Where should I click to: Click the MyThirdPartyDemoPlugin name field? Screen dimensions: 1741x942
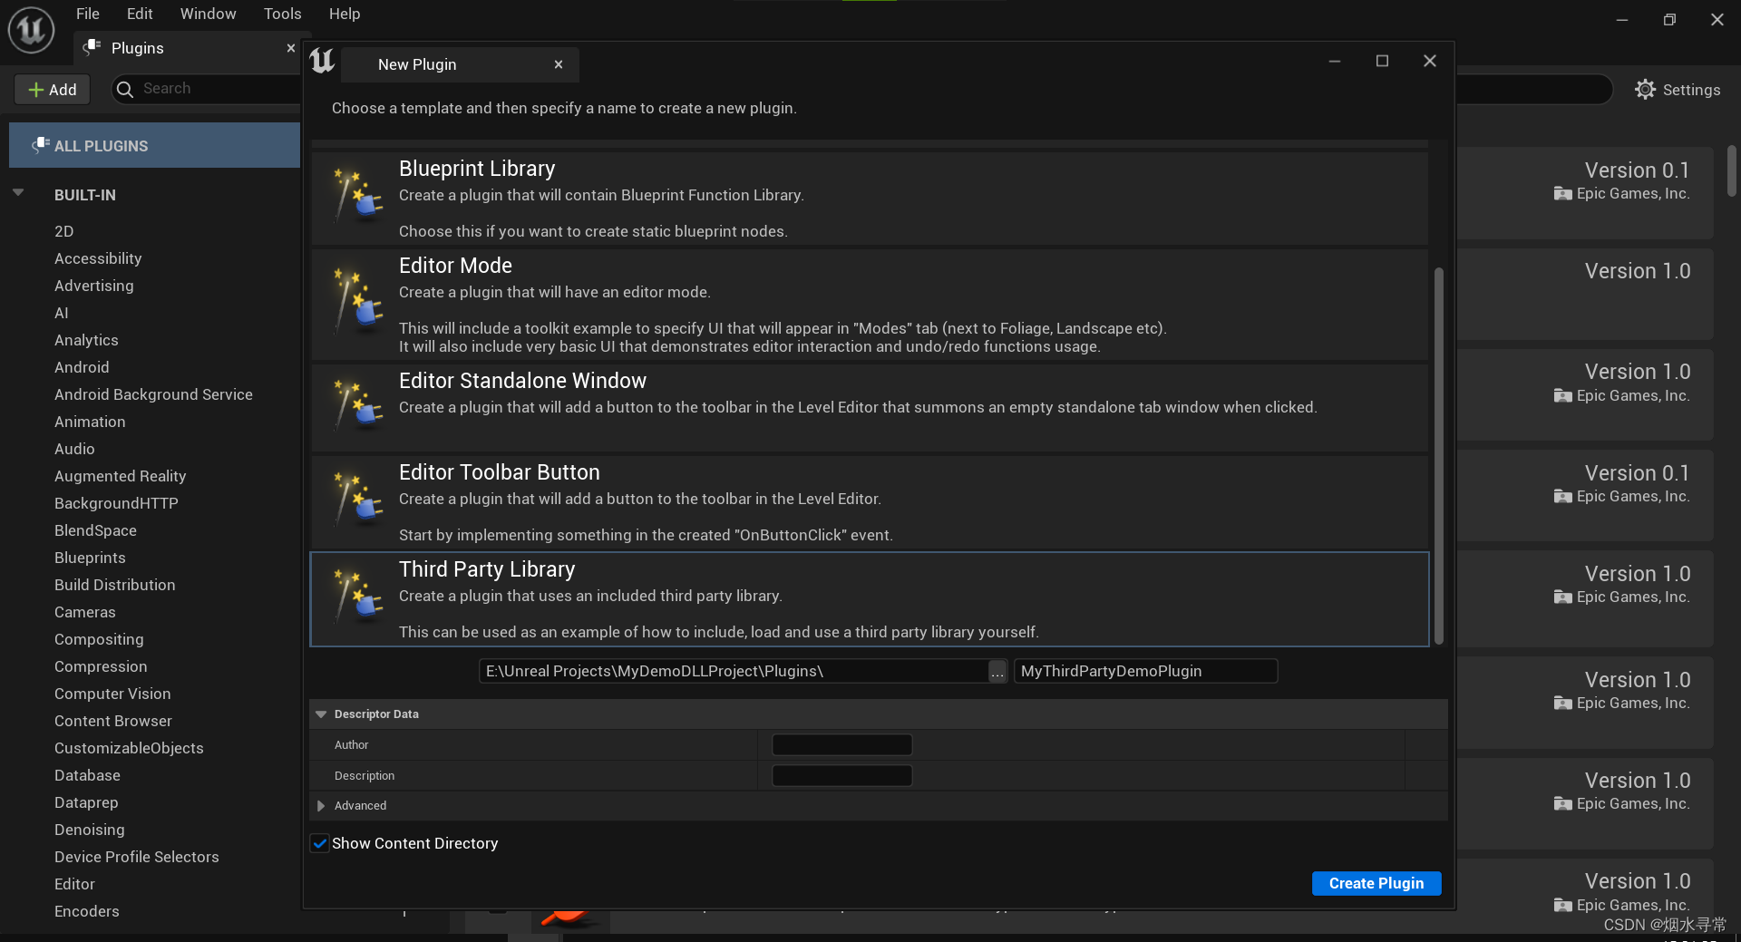tap(1145, 671)
